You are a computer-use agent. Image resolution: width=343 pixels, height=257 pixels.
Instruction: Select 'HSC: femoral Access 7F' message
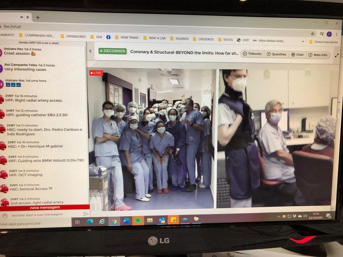coord(31,189)
